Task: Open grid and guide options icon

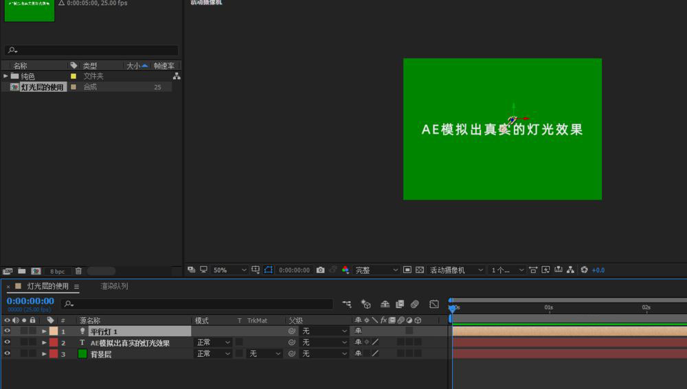Action: (x=256, y=270)
